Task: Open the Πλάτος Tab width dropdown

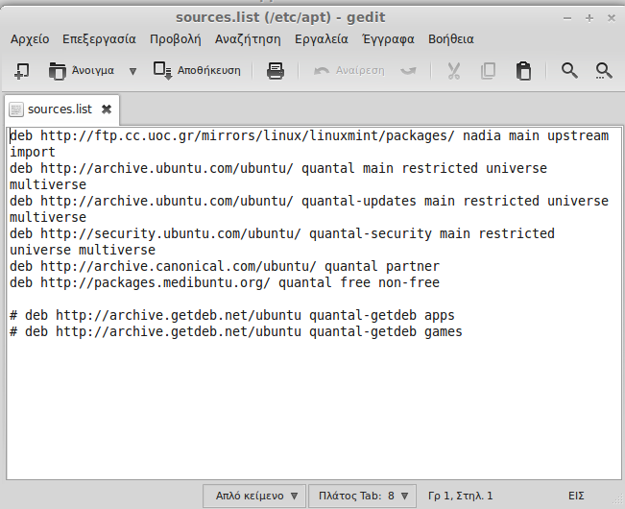Action: point(362,496)
